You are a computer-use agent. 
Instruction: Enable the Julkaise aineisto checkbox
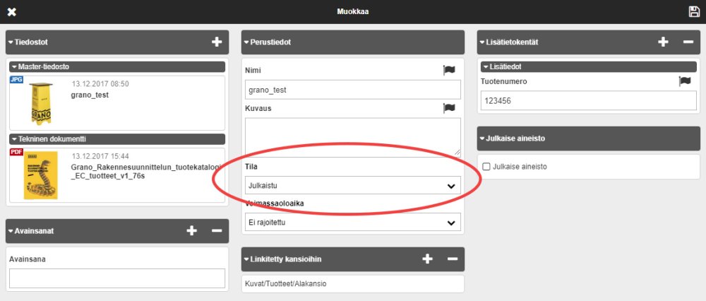tap(486, 167)
